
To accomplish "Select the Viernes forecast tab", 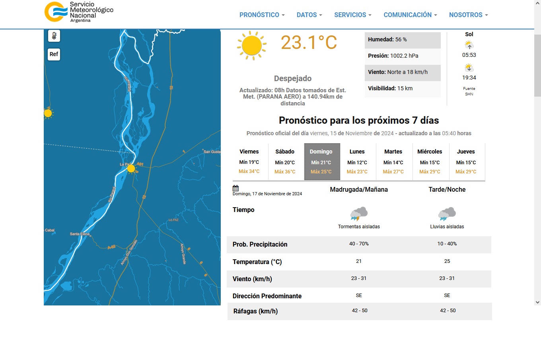I will pyautogui.click(x=249, y=161).
